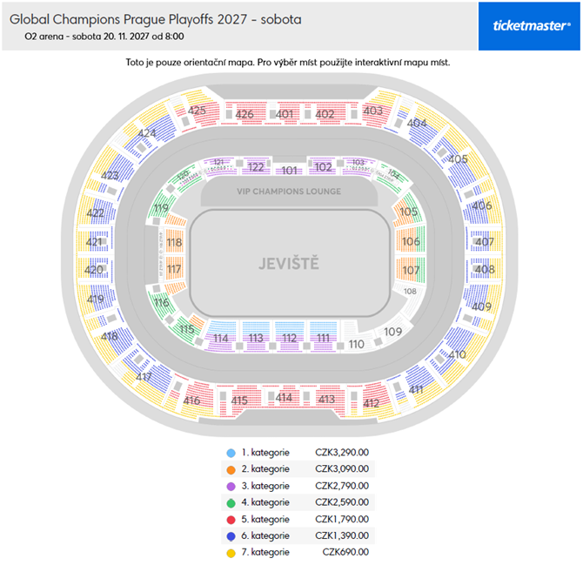Viewport: 583px width, 572px height.
Task: Pick section 113 near the stage
Action: (255, 338)
